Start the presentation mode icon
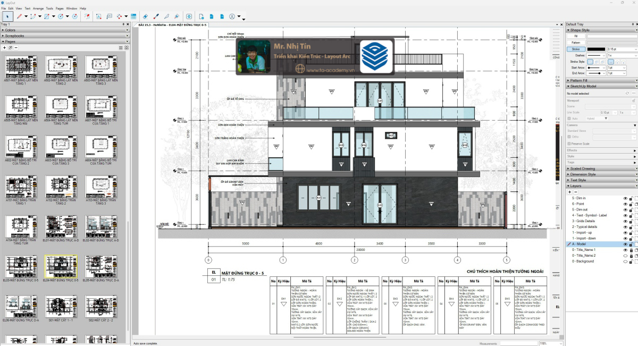The image size is (638, 346). coord(189,16)
